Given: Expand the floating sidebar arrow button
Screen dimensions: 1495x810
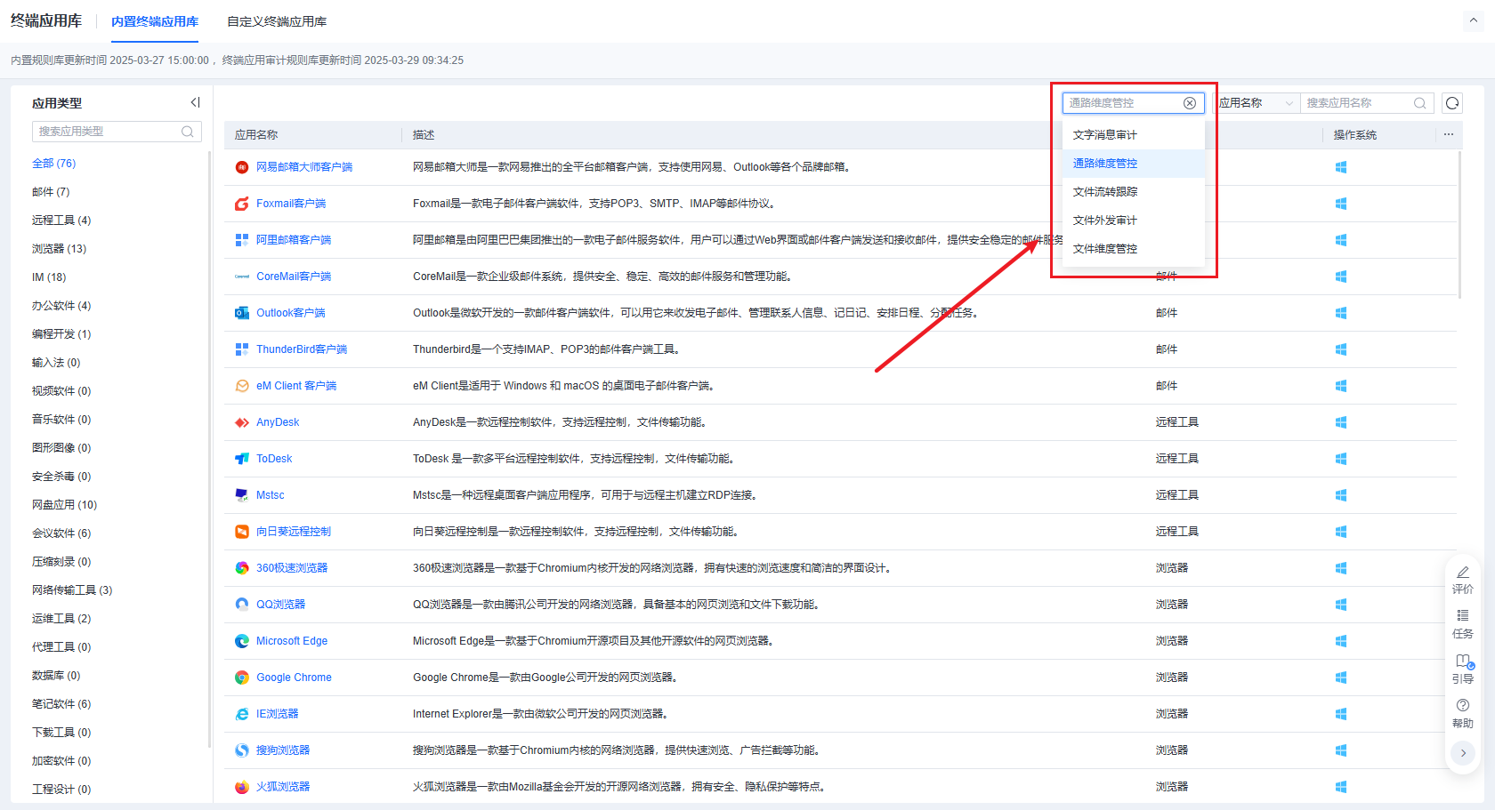Looking at the screenshot, I should pos(1462,753).
